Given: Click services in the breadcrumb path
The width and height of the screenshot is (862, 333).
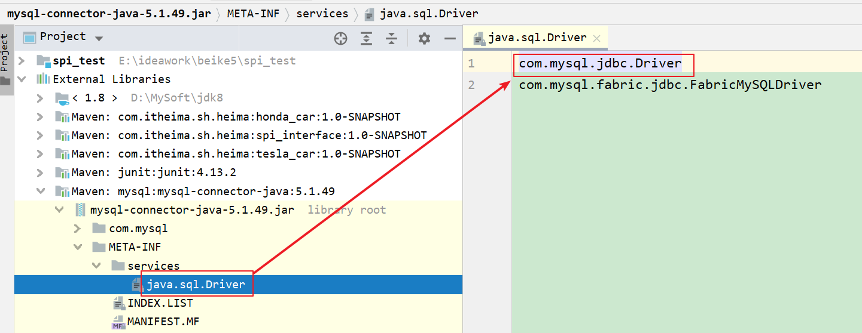Looking at the screenshot, I should tap(322, 13).
